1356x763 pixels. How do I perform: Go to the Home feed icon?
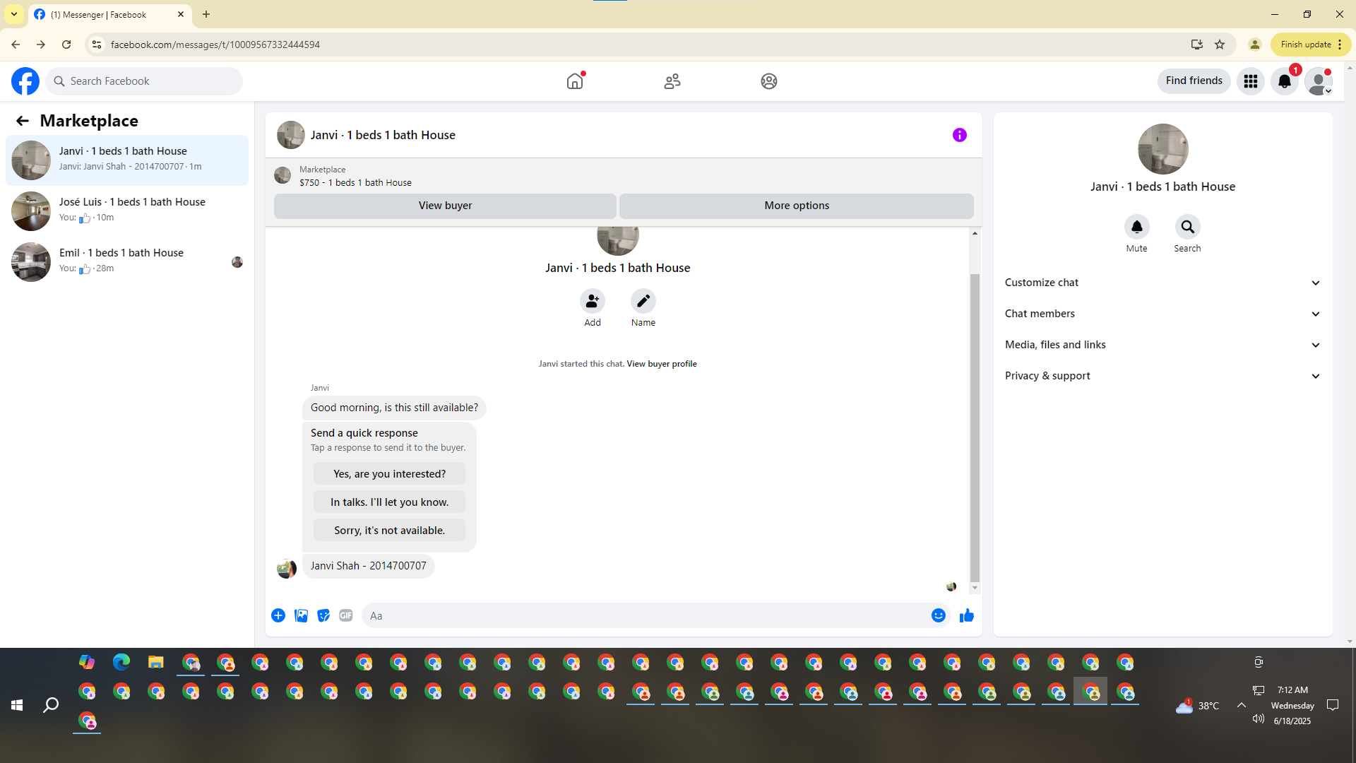575,81
